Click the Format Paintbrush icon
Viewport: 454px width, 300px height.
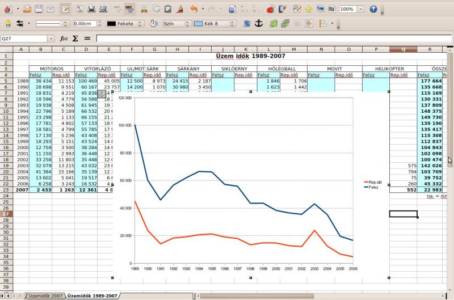(x=179, y=9)
